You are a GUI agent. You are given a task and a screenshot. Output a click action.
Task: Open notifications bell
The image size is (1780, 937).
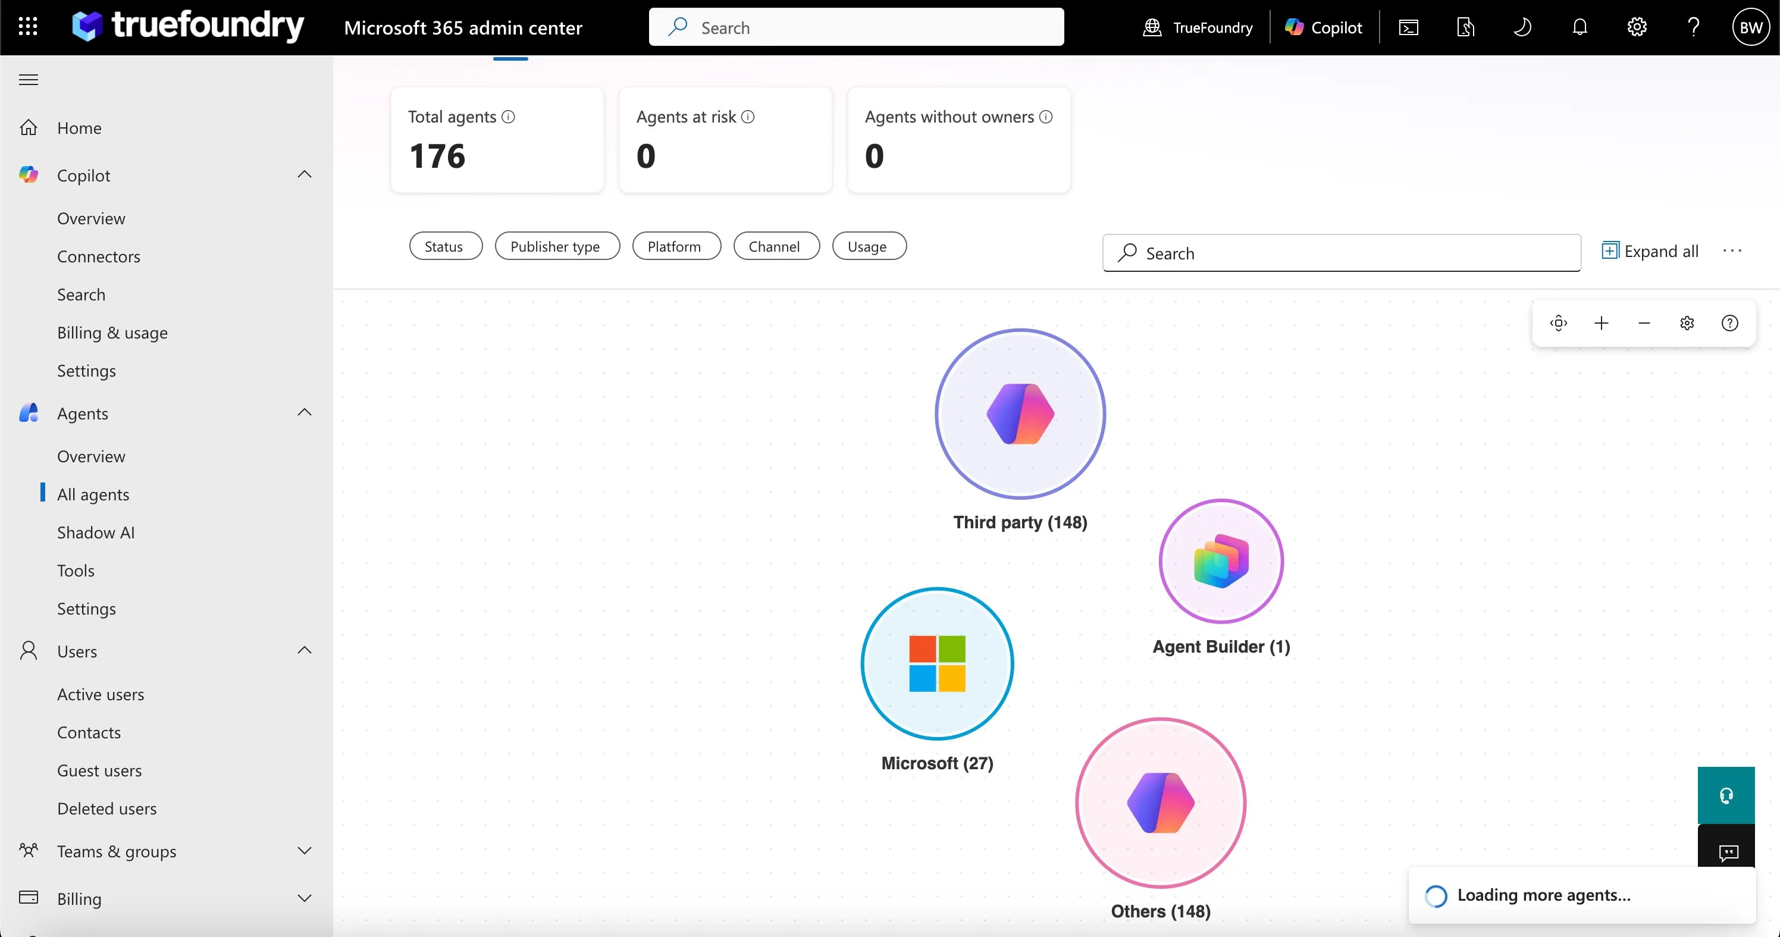pyautogui.click(x=1580, y=27)
